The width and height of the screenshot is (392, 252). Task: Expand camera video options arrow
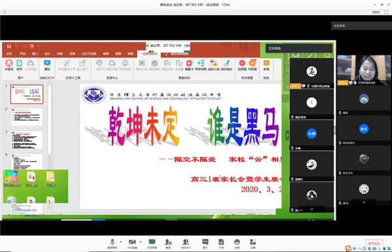click(140, 242)
